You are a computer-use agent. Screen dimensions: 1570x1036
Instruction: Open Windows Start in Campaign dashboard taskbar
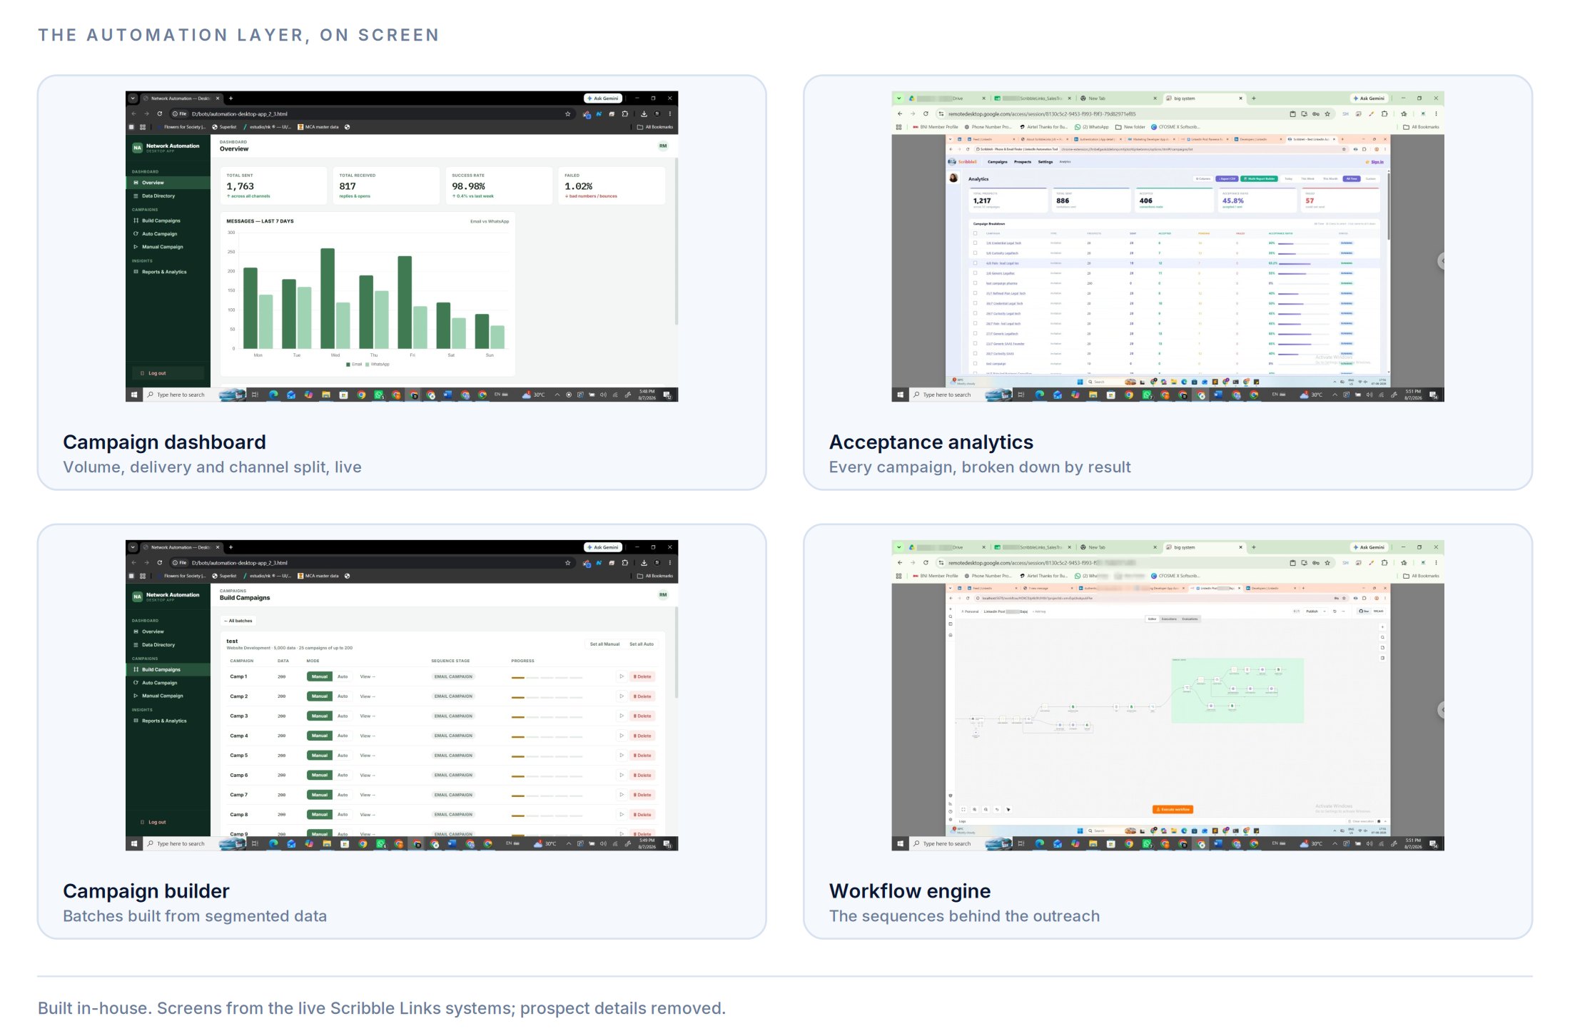pyautogui.click(x=133, y=395)
